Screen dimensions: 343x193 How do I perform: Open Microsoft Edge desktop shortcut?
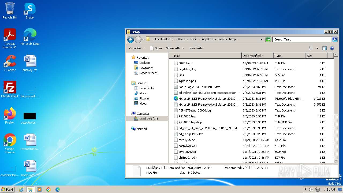[x=30, y=37]
